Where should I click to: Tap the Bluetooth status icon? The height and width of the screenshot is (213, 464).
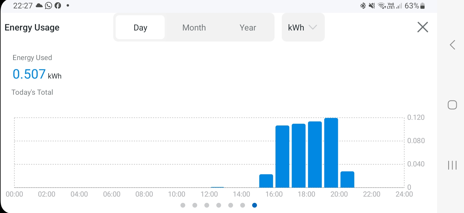tap(363, 6)
